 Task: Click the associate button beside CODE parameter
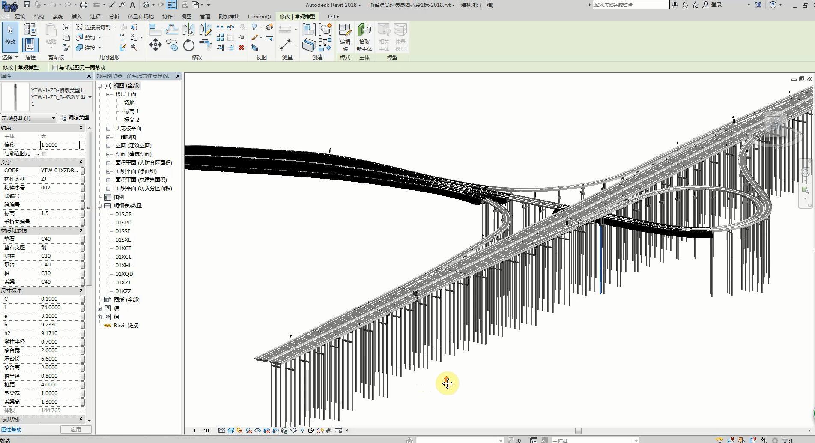coord(83,171)
